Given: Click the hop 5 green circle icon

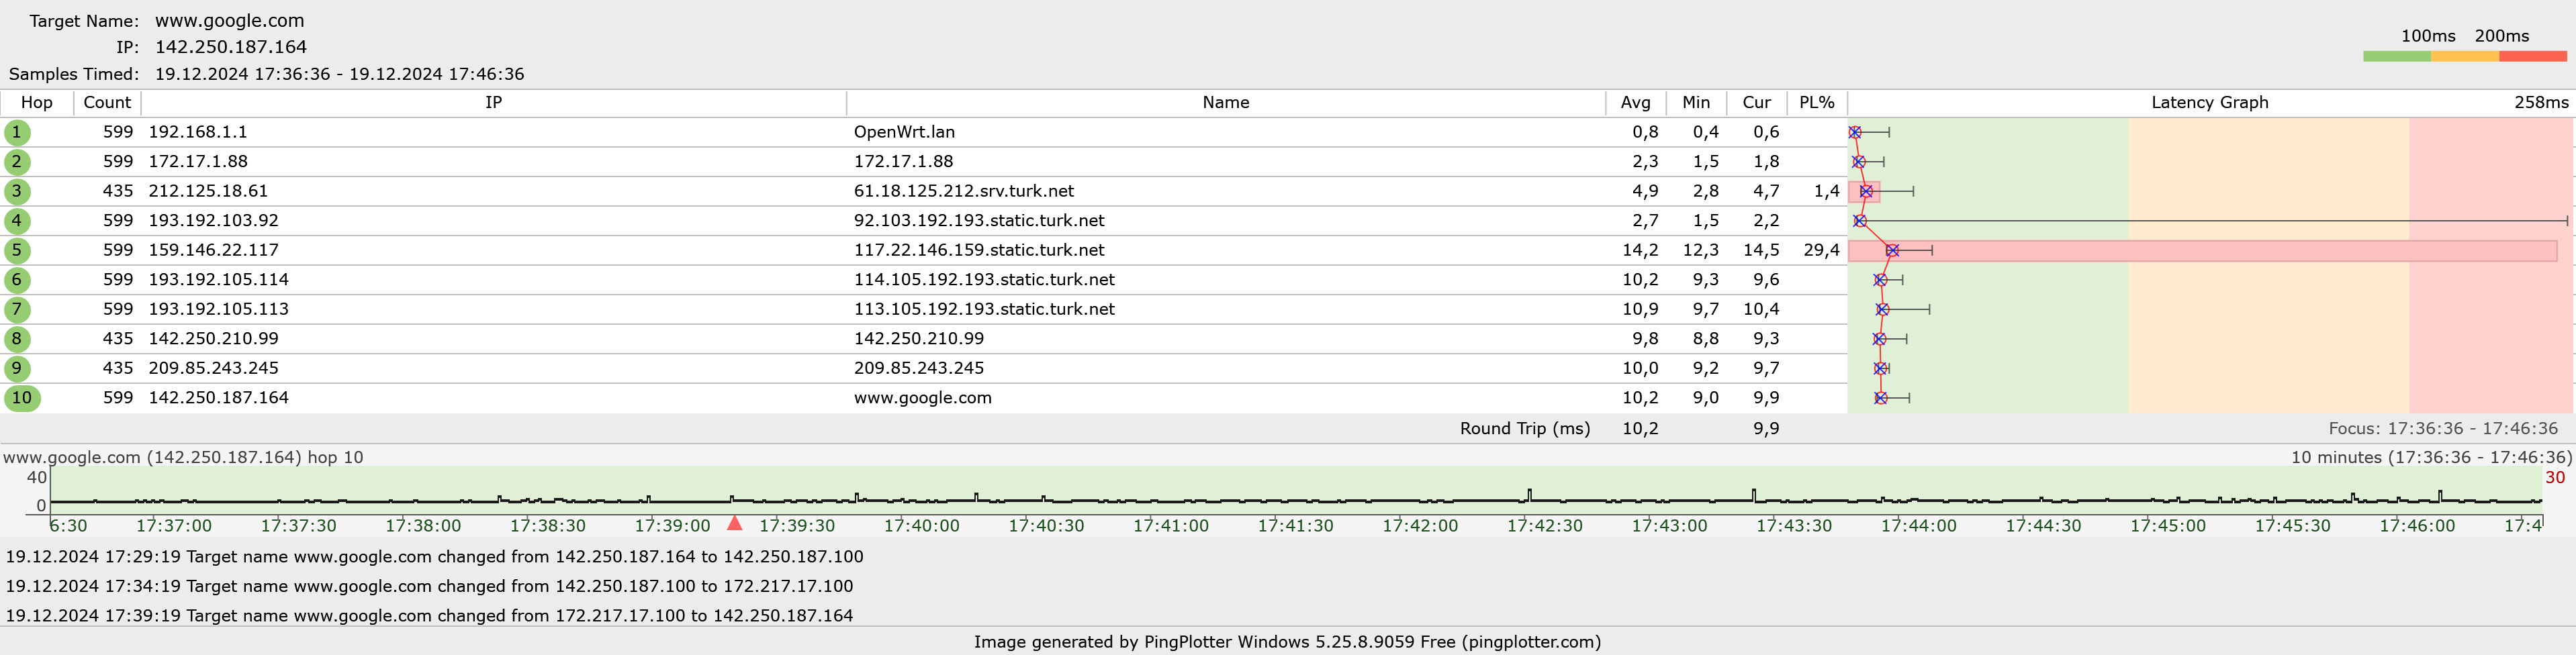Looking at the screenshot, I should click(x=17, y=250).
